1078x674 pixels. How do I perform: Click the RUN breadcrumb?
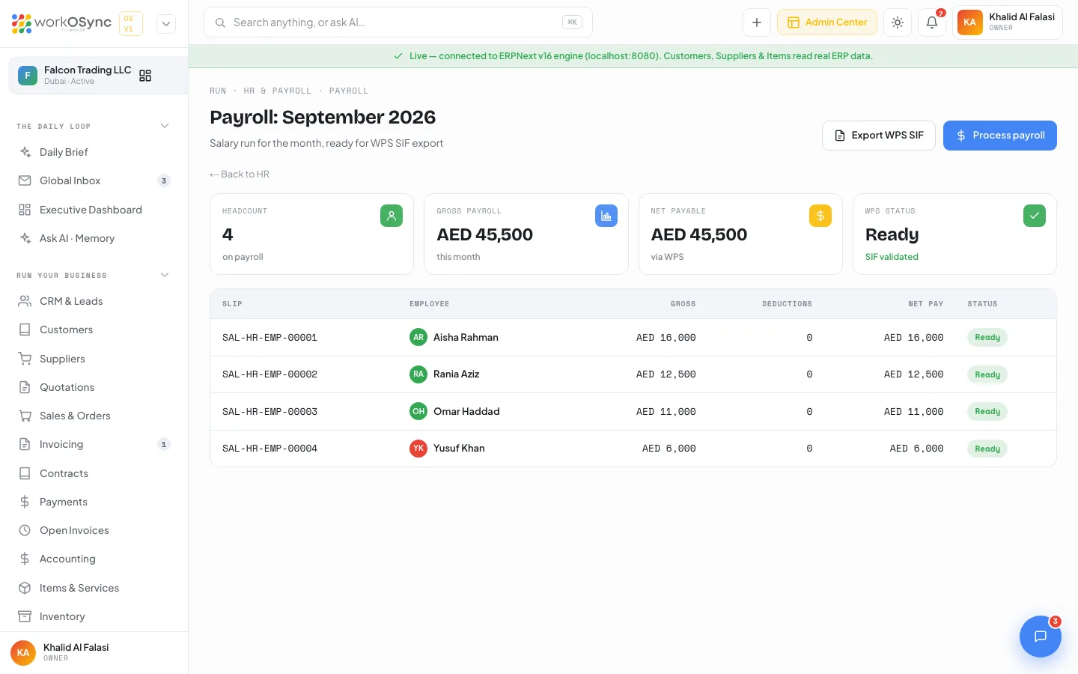tap(218, 91)
